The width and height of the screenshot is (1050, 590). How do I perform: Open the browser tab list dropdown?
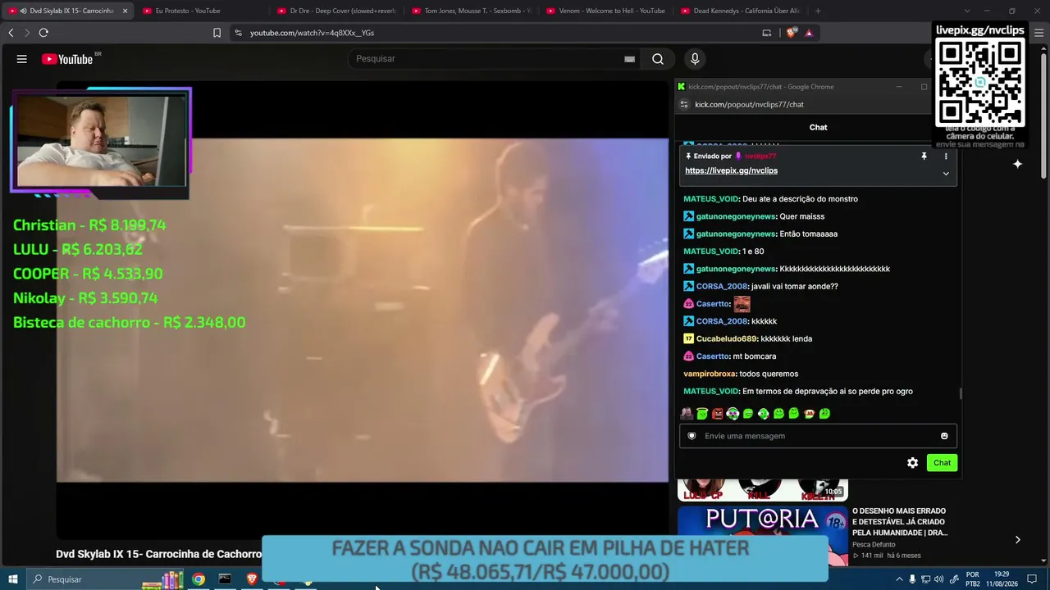point(967,11)
